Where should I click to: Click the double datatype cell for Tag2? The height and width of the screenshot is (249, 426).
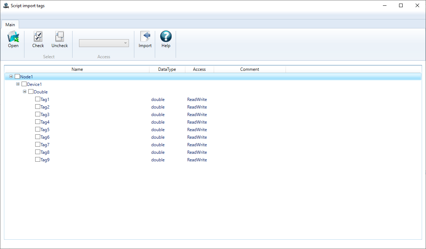(158, 107)
